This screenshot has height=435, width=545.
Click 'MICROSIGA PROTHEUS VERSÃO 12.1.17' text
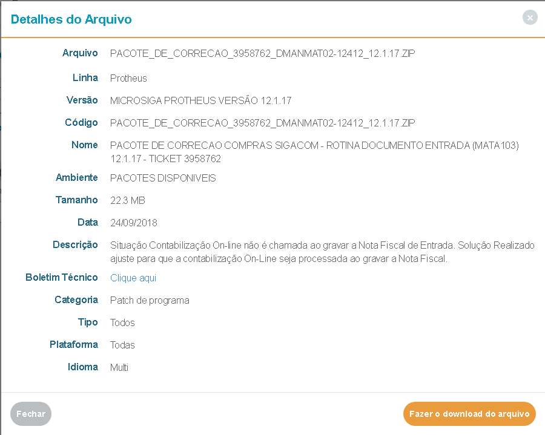(201, 100)
